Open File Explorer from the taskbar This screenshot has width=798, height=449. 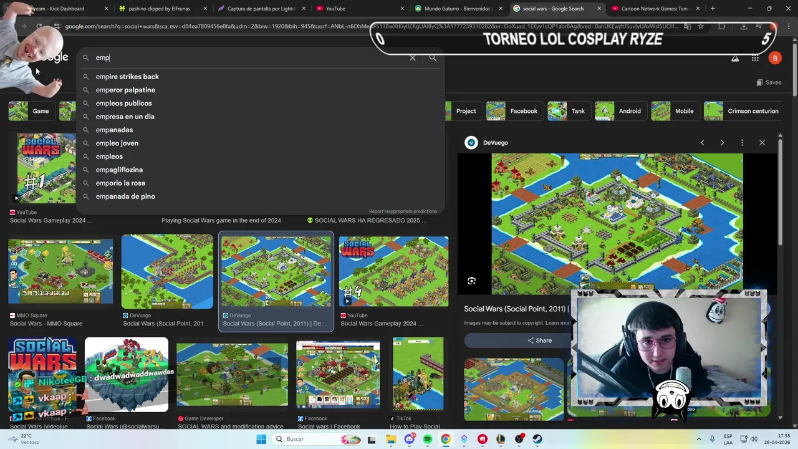tap(391, 439)
